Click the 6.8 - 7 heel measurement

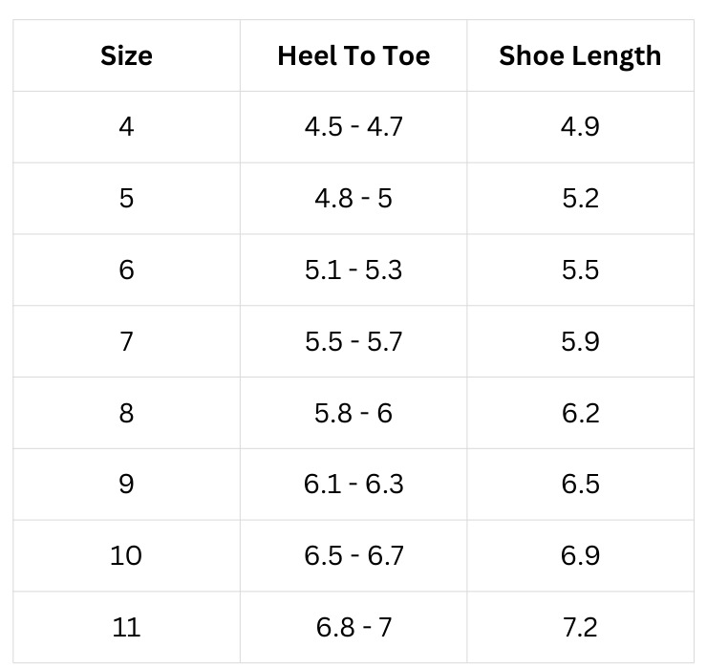tap(353, 627)
